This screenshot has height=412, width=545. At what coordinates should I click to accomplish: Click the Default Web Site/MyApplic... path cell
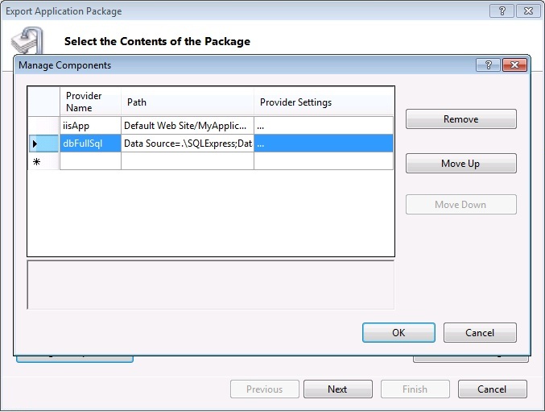pos(188,126)
